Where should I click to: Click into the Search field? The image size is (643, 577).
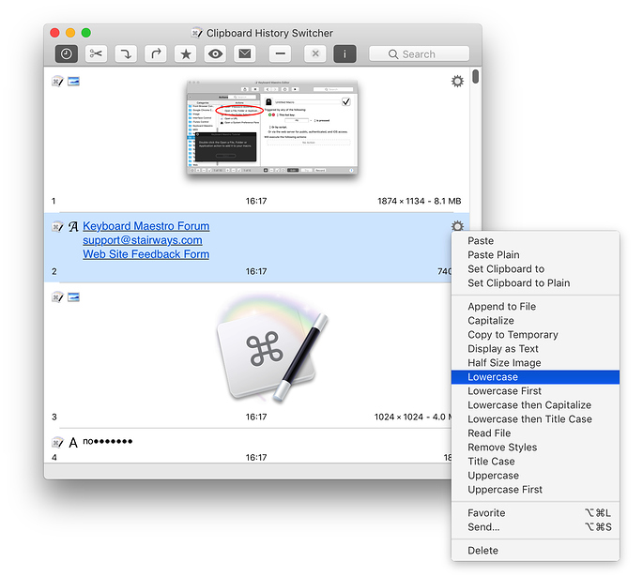click(x=419, y=53)
